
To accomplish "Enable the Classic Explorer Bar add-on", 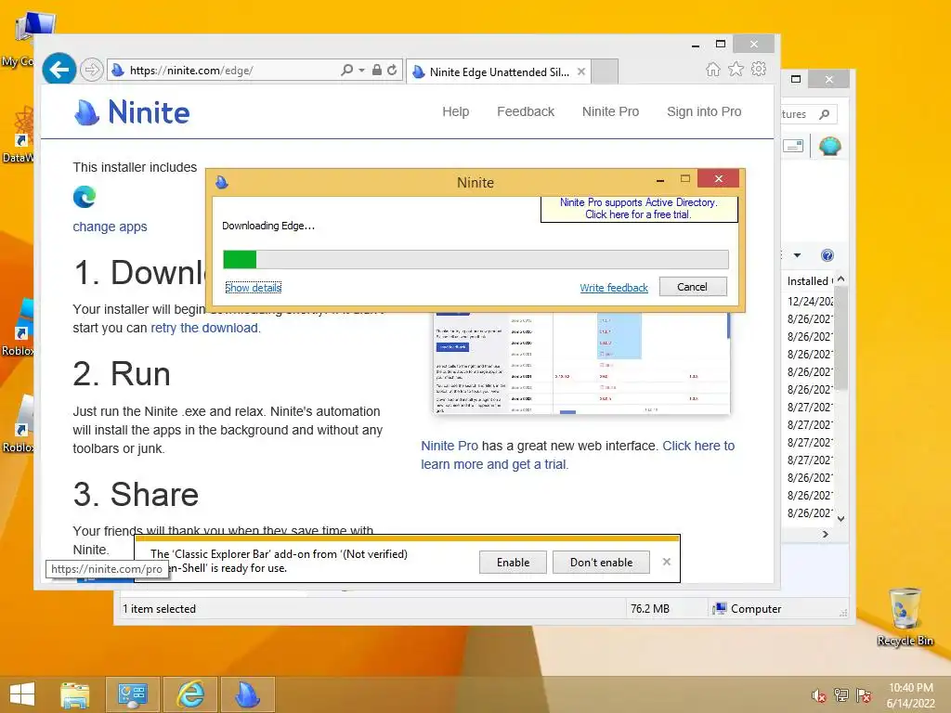I will (513, 562).
